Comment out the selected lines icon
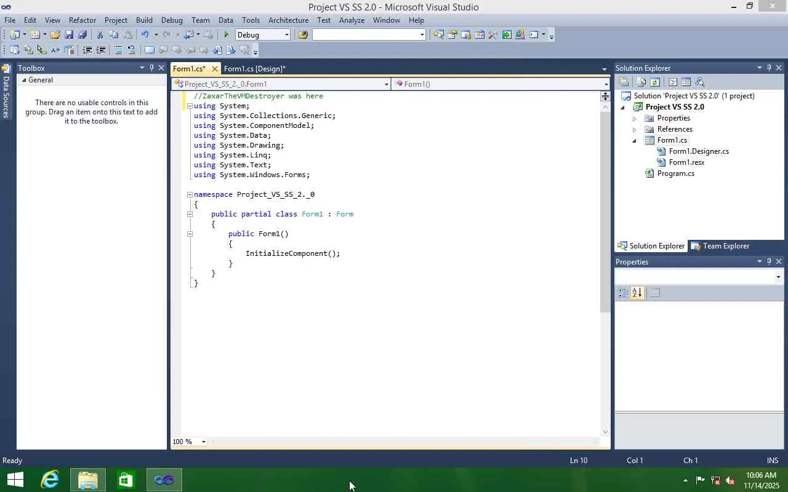This screenshot has height=492, width=788. coord(118,50)
